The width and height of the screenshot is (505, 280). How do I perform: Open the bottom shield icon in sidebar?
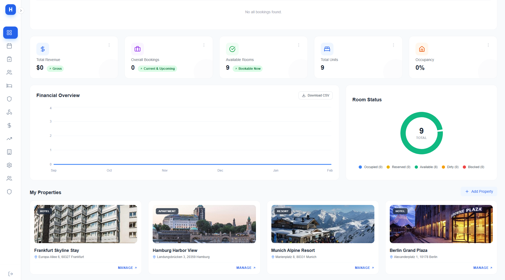(9, 192)
